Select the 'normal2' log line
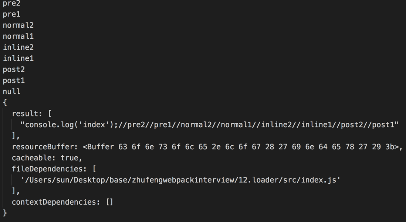The width and height of the screenshot is (406, 222). [x=18, y=25]
